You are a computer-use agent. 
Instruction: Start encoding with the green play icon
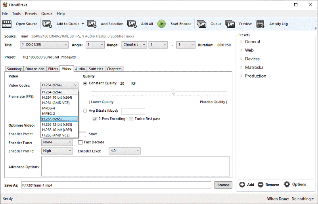162,24
